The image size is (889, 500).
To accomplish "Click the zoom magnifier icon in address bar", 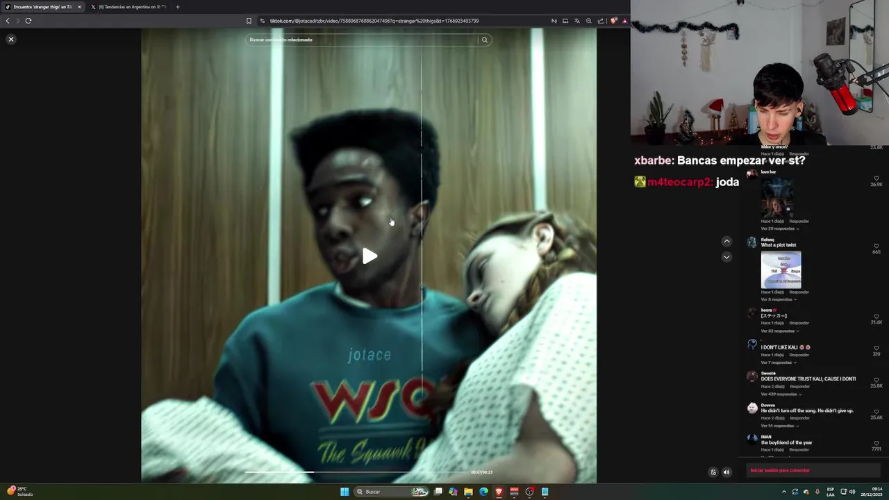I will pyautogui.click(x=588, y=21).
